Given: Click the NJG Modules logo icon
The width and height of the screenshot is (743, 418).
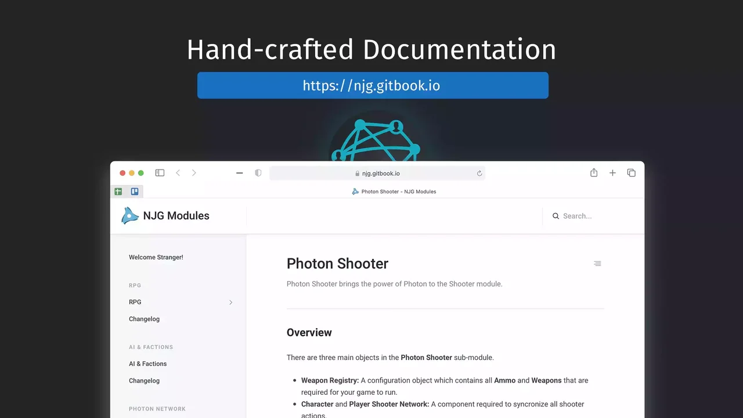Looking at the screenshot, I should [x=129, y=216].
